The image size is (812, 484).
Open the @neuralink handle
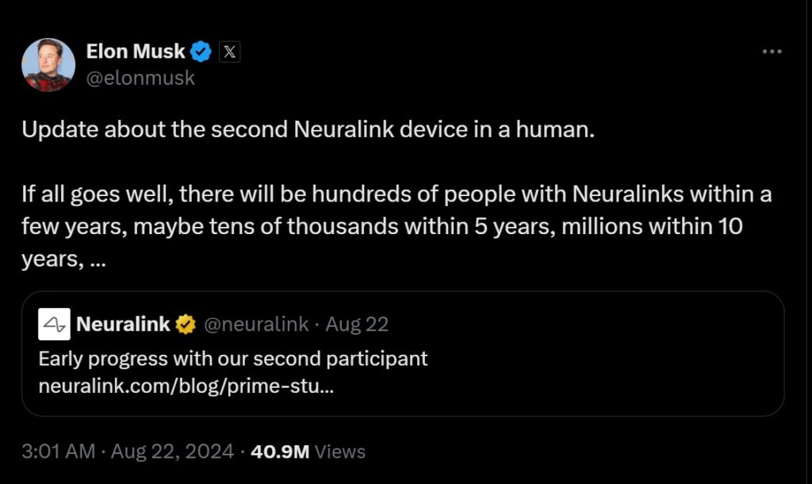click(257, 324)
